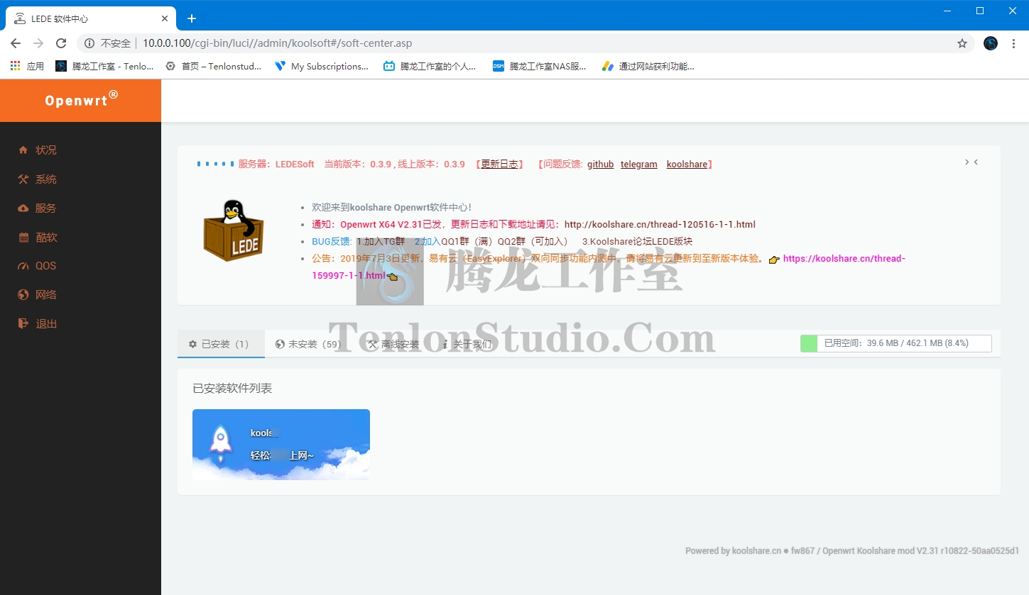The image size is (1029, 595).
Task: Click the rocket icon on app card
Action: (x=221, y=442)
